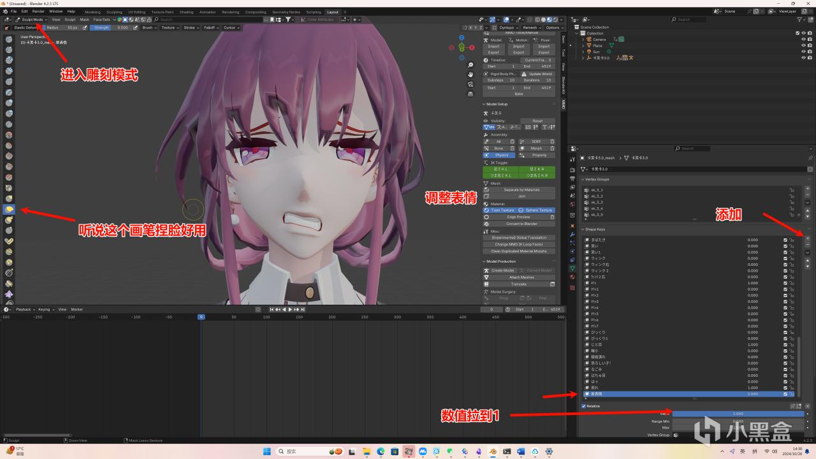The height and width of the screenshot is (459, 816).
Task: Add a vertex group with plus button
Action: (x=808, y=189)
